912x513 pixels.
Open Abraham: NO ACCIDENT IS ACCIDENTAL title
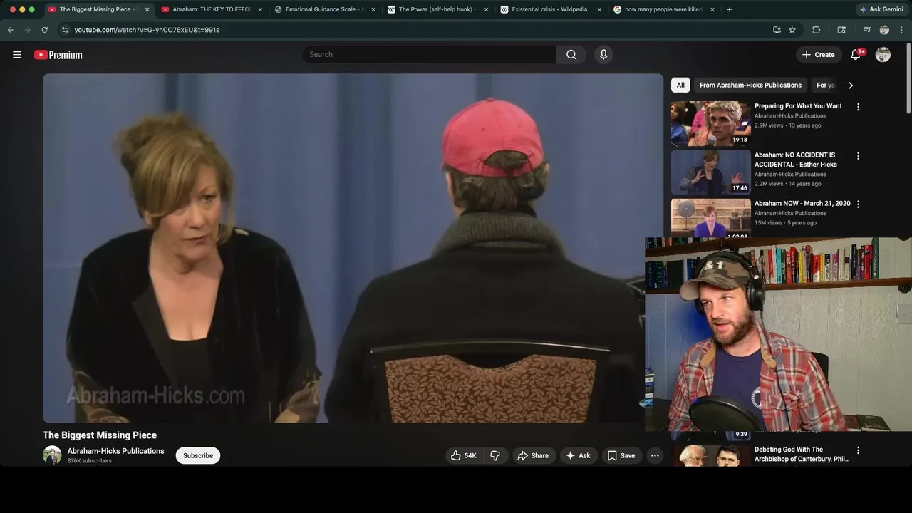click(796, 160)
